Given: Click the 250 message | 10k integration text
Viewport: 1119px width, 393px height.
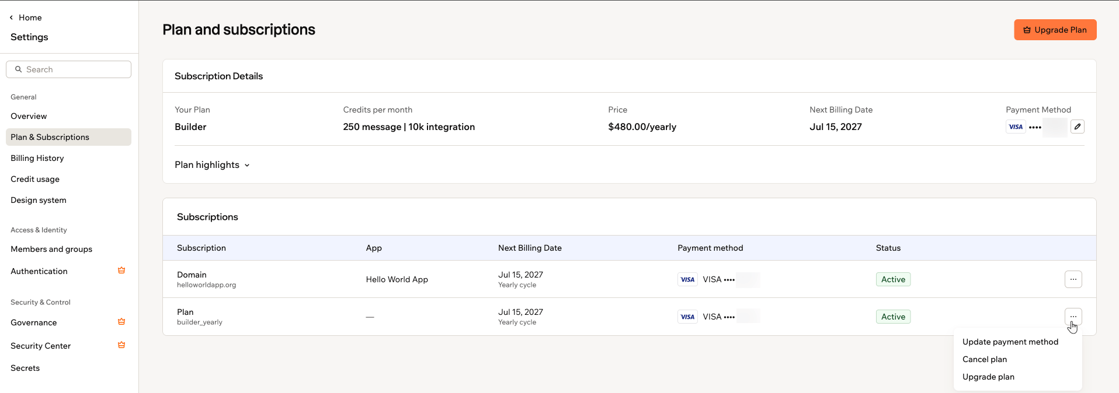Looking at the screenshot, I should coord(409,127).
